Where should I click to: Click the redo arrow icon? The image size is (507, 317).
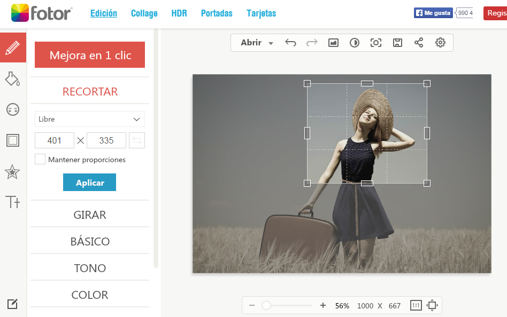tap(312, 43)
